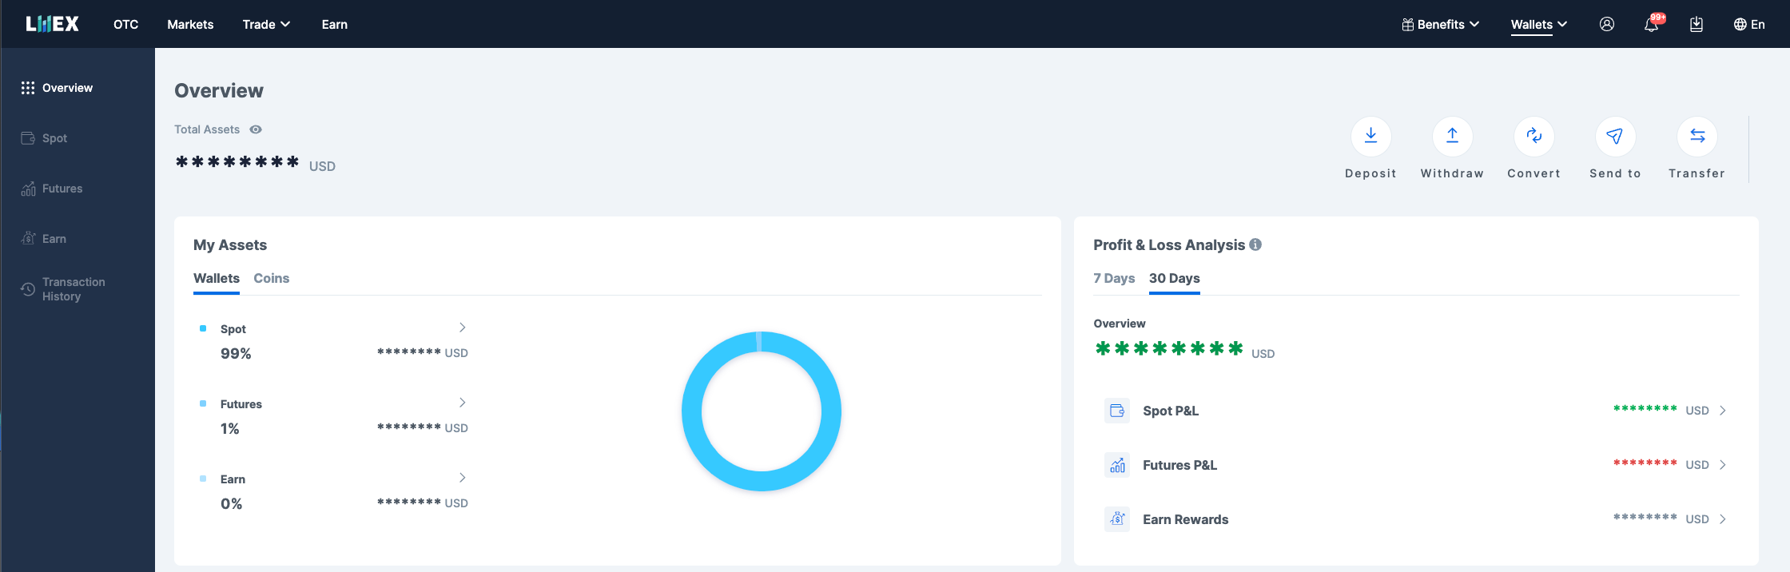Click the Transaction History clock icon
Viewport: 1790px width, 572px height.
pyautogui.click(x=28, y=289)
